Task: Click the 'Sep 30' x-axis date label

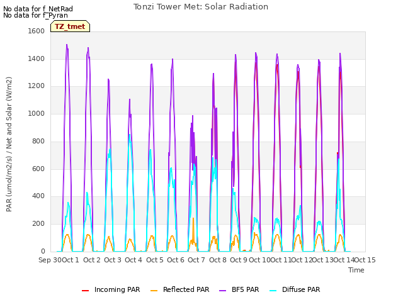Action: 50,260
